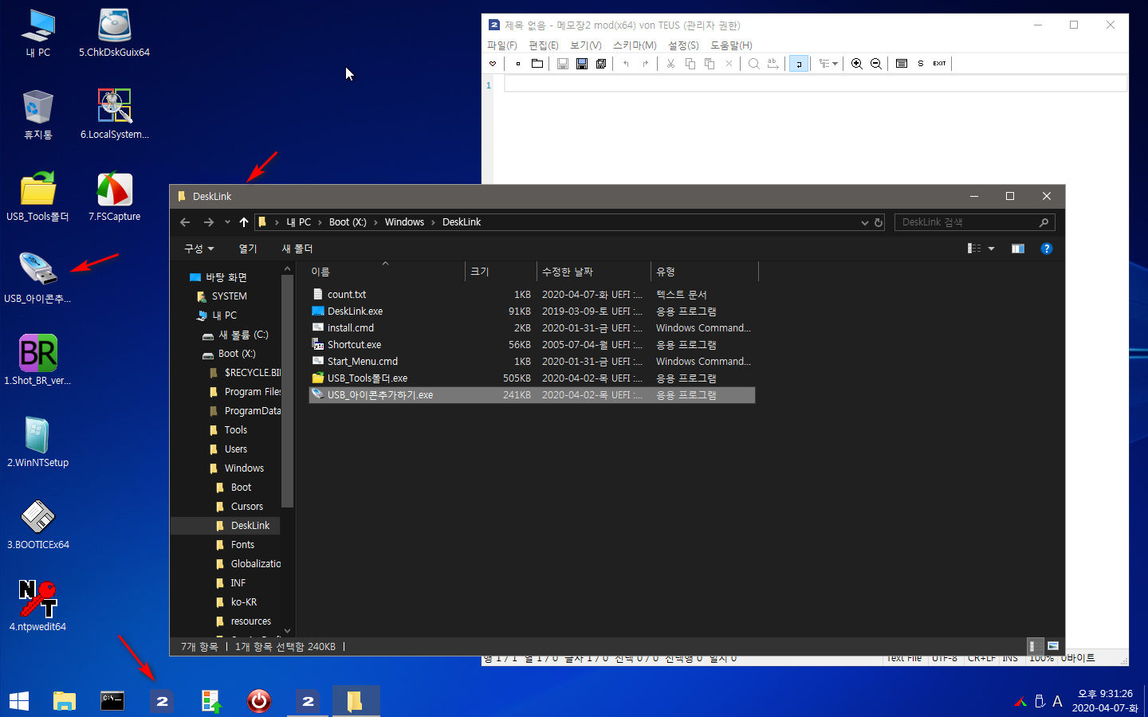The height and width of the screenshot is (717, 1148).
Task: Toggle the preview pane in explorer
Action: [1018, 249]
